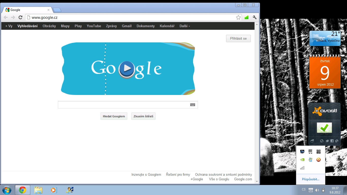
Task: Click the orange flame icon in the tray popup
Action: pyautogui.click(x=319, y=160)
